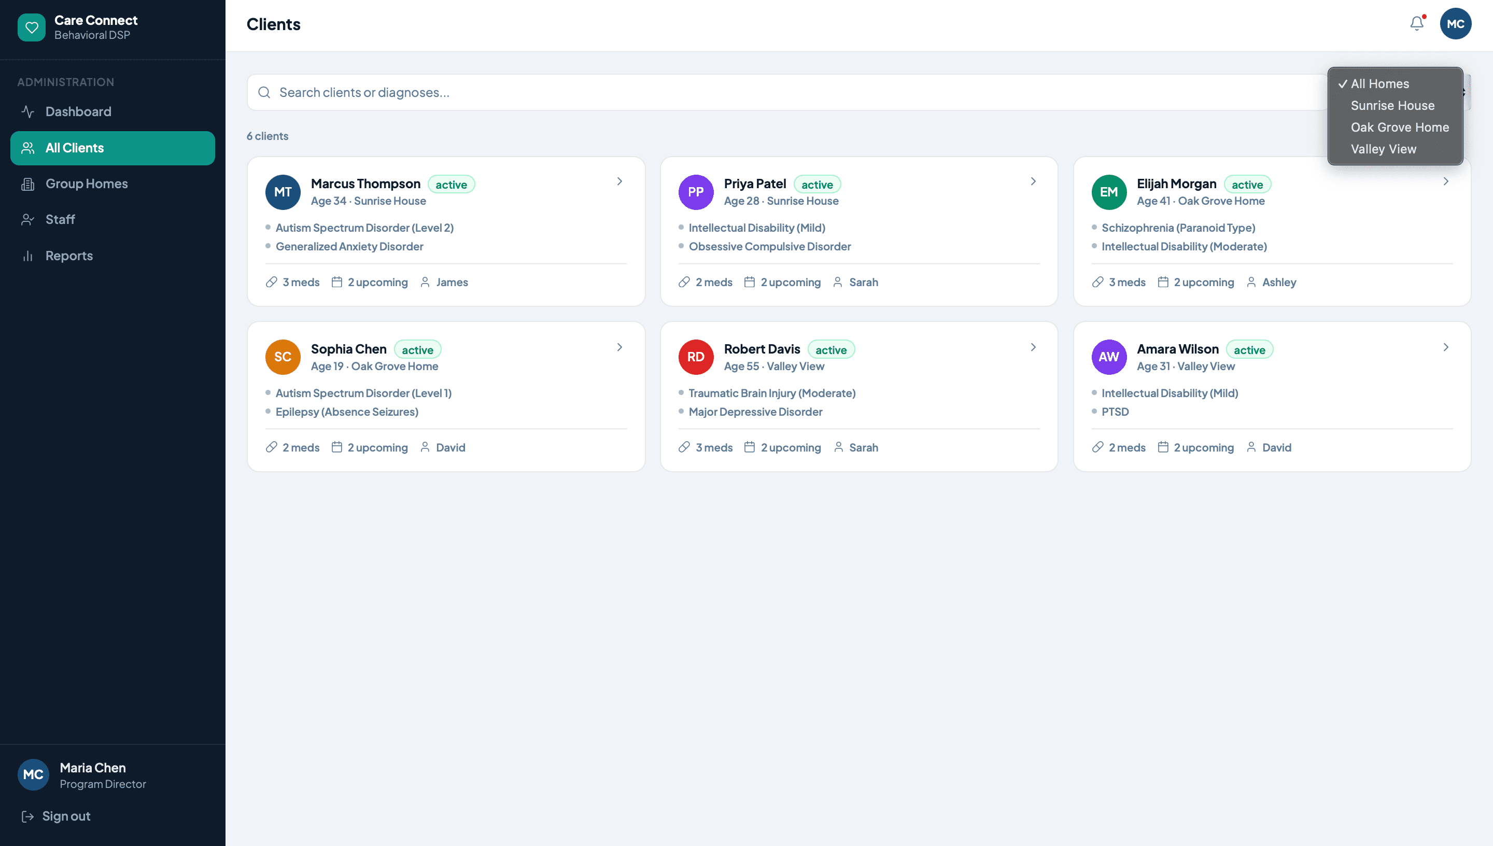Click Sophia Chen's SC avatar
The height and width of the screenshot is (846, 1493).
(x=283, y=357)
